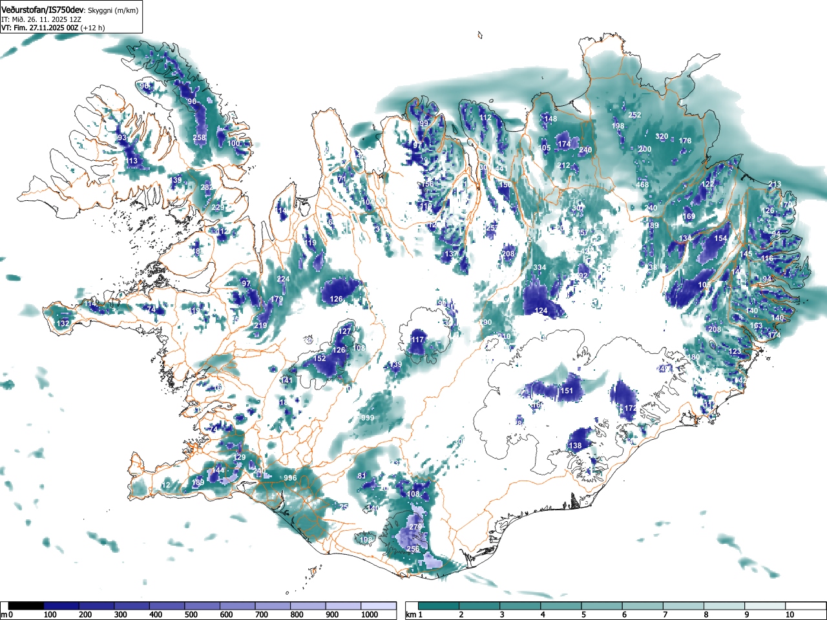Click the 3–4 km teal legend swatch
The height and width of the screenshot is (620, 827).
click(x=521, y=606)
